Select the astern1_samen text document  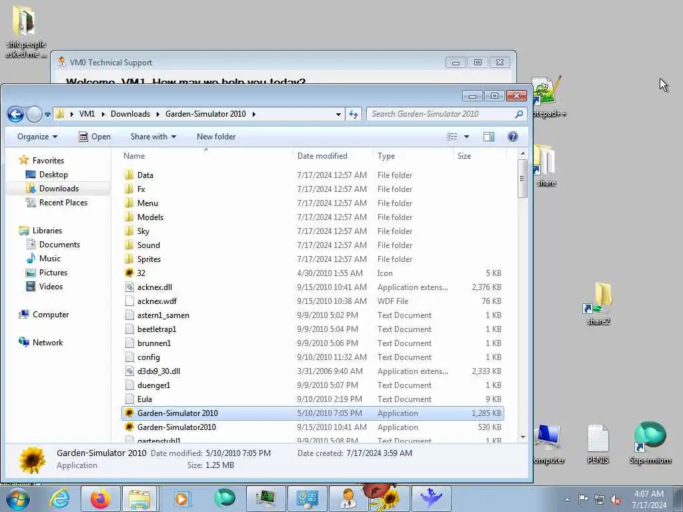point(163,315)
